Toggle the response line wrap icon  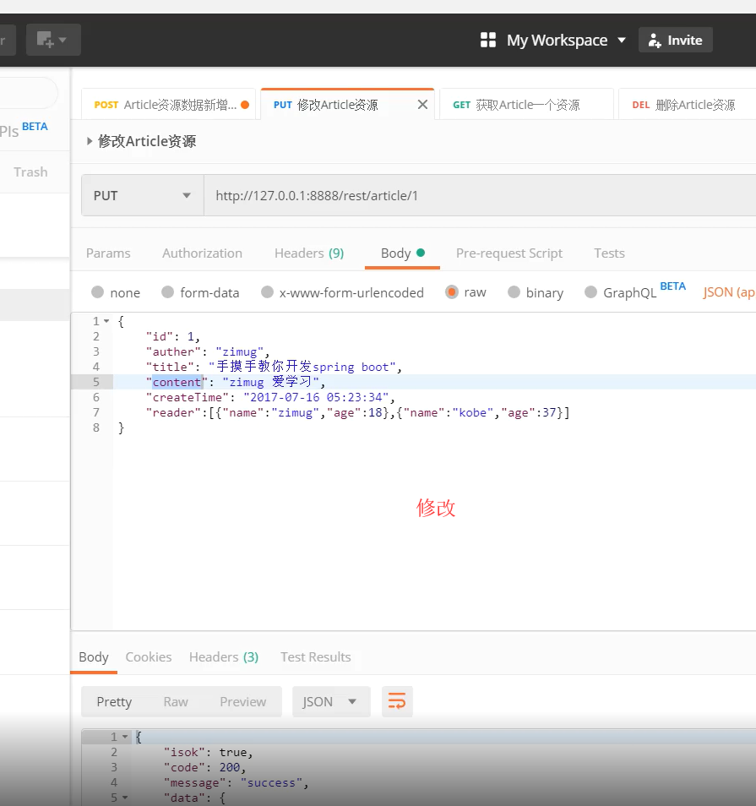(x=397, y=701)
